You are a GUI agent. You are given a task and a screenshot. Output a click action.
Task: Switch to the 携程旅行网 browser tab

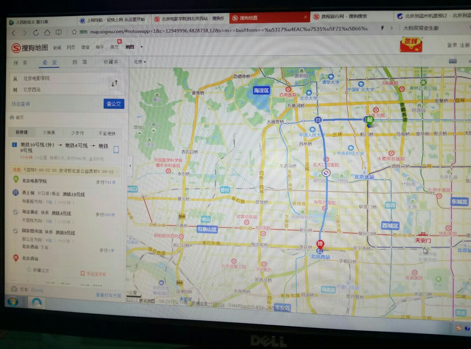[351, 16]
